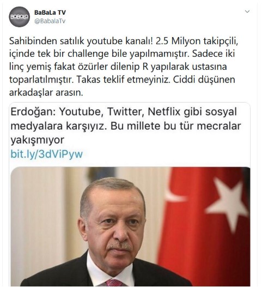The width and height of the screenshot is (262, 287).
Task: Follow the bit.ly/3dViPyw short link
Action: 47,154
